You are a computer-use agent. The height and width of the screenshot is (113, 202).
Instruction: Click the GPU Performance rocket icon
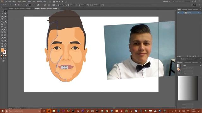(x=62, y=2)
